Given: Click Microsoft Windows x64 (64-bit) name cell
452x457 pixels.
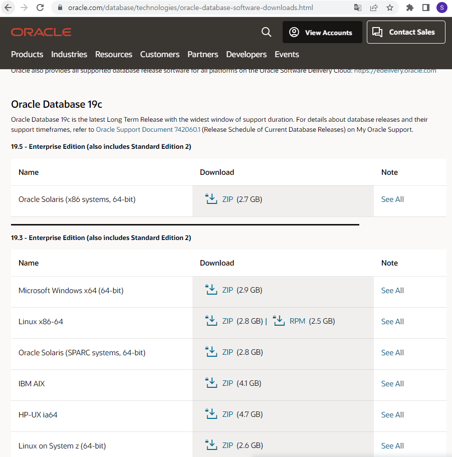Looking at the screenshot, I should [x=71, y=291].
